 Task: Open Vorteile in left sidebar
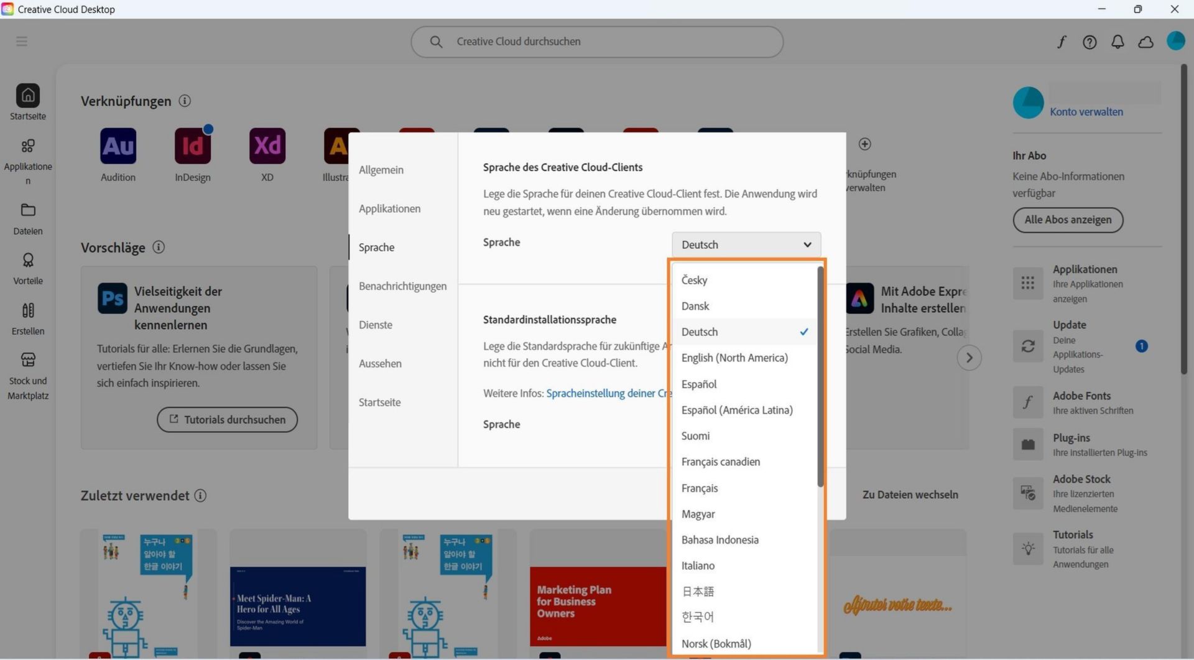coord(28,269)
